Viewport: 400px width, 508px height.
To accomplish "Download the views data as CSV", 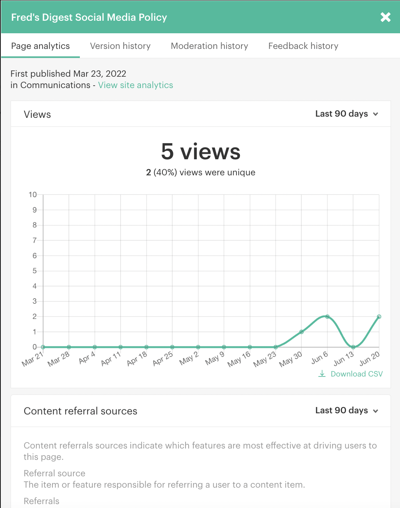I will (x=357, y=374).
